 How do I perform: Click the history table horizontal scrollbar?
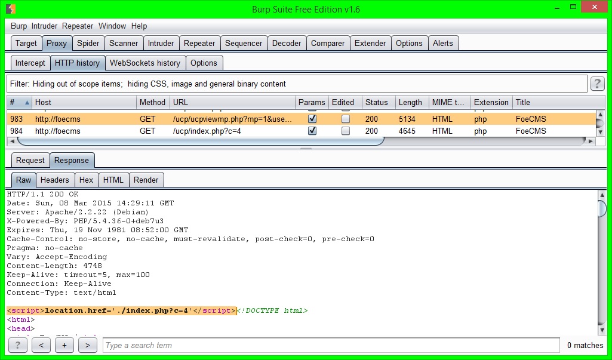[201, 141]
